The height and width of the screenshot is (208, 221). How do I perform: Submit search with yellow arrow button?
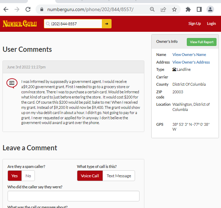pyautogui.click(x=107, y=24)
